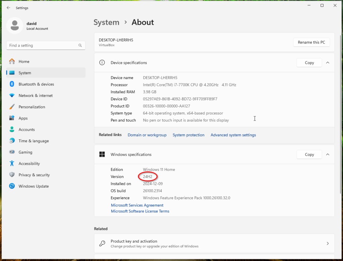This screenshot has height=261, width=343.
Task: Open Time & language settings
Action: [x=46, y=141]
